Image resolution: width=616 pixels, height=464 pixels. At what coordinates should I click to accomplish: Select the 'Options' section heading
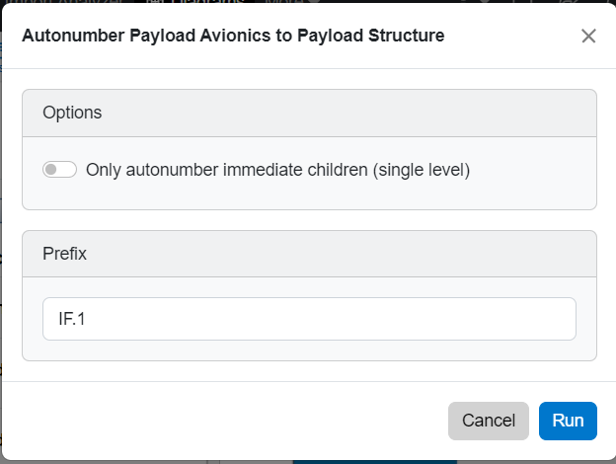click(72, 113)
